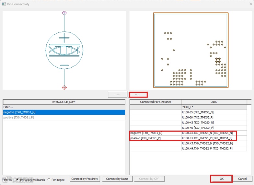Select the Perl regex radio button
The width and height of the screenshot is (254, 185).
tap(49, 179)
